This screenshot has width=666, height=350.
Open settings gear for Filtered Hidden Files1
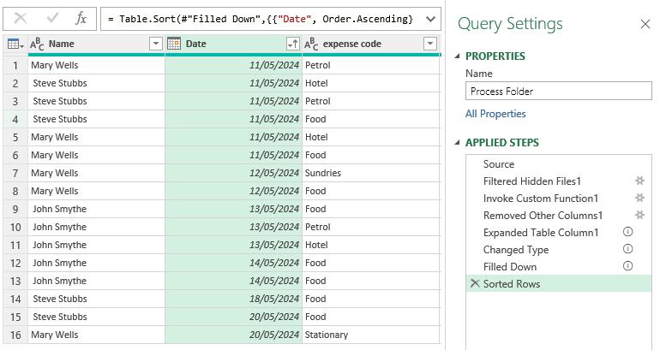point(639,181)
